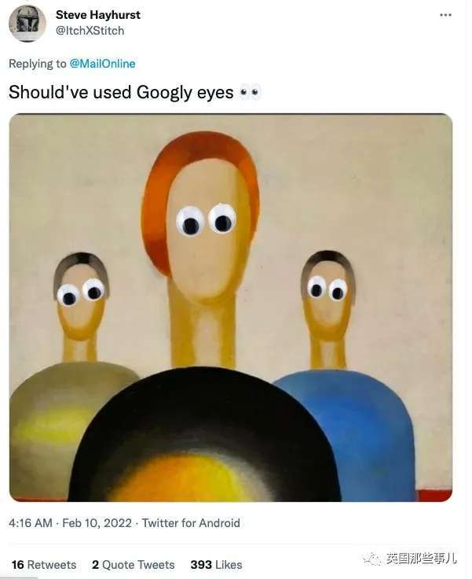Viewport: 472px width, 579px height.
Task: Click the red-haired figure's googly eyes
Action: point(206,219)
